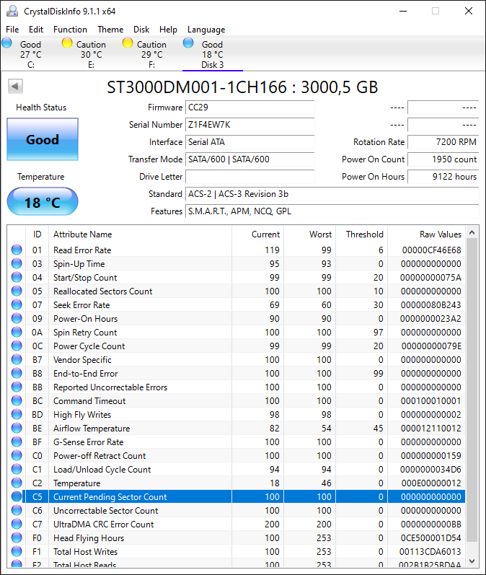Select the Uncorrectable Sector Count row text
Image resolution: width=486 pixels, height=575 pixels.
click(105, 511)
